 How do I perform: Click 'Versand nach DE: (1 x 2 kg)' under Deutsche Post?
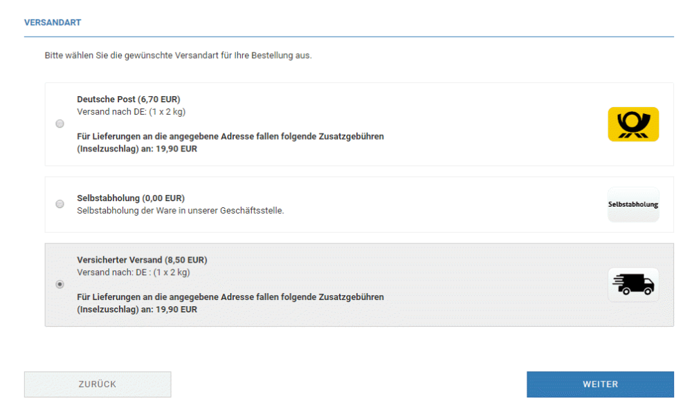[x=131, y=111]
